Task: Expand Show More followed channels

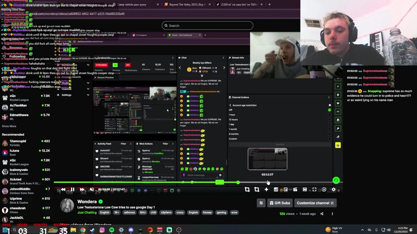Action: coord(9,126)
